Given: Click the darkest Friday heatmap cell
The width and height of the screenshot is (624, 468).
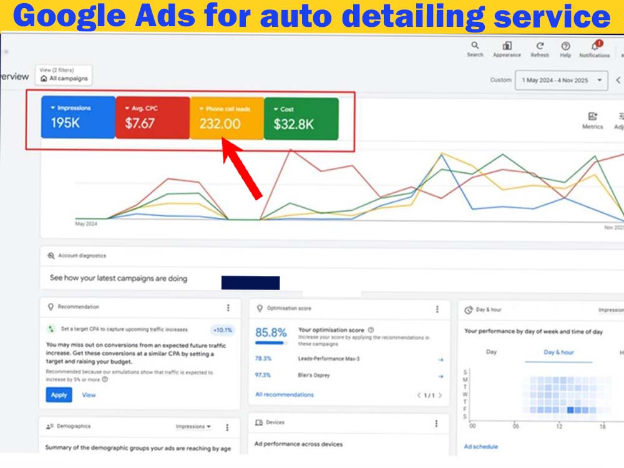Looking at the screenshot, I should (x=570, y=409).
